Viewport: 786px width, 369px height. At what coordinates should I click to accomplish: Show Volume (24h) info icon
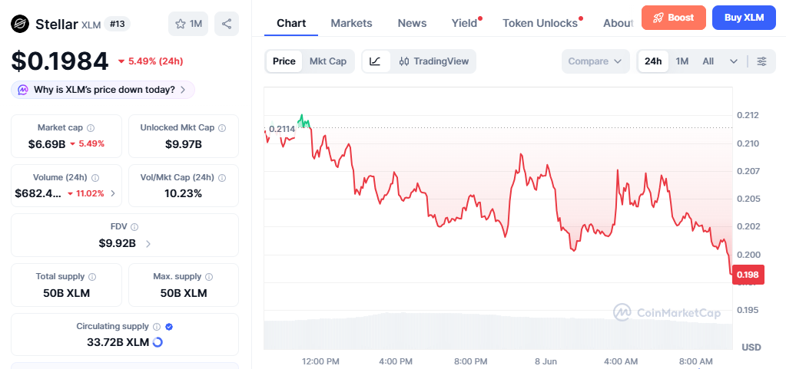pos(95,178)
